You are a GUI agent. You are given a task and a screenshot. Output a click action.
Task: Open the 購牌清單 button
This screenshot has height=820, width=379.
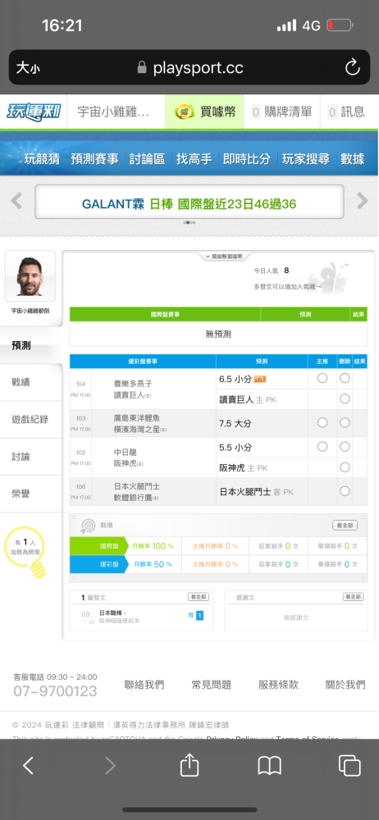pos(281,112)
